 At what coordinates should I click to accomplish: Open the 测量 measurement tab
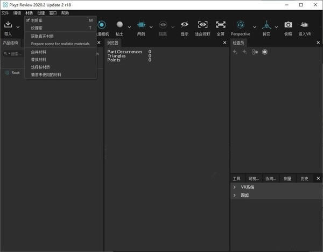287,178
